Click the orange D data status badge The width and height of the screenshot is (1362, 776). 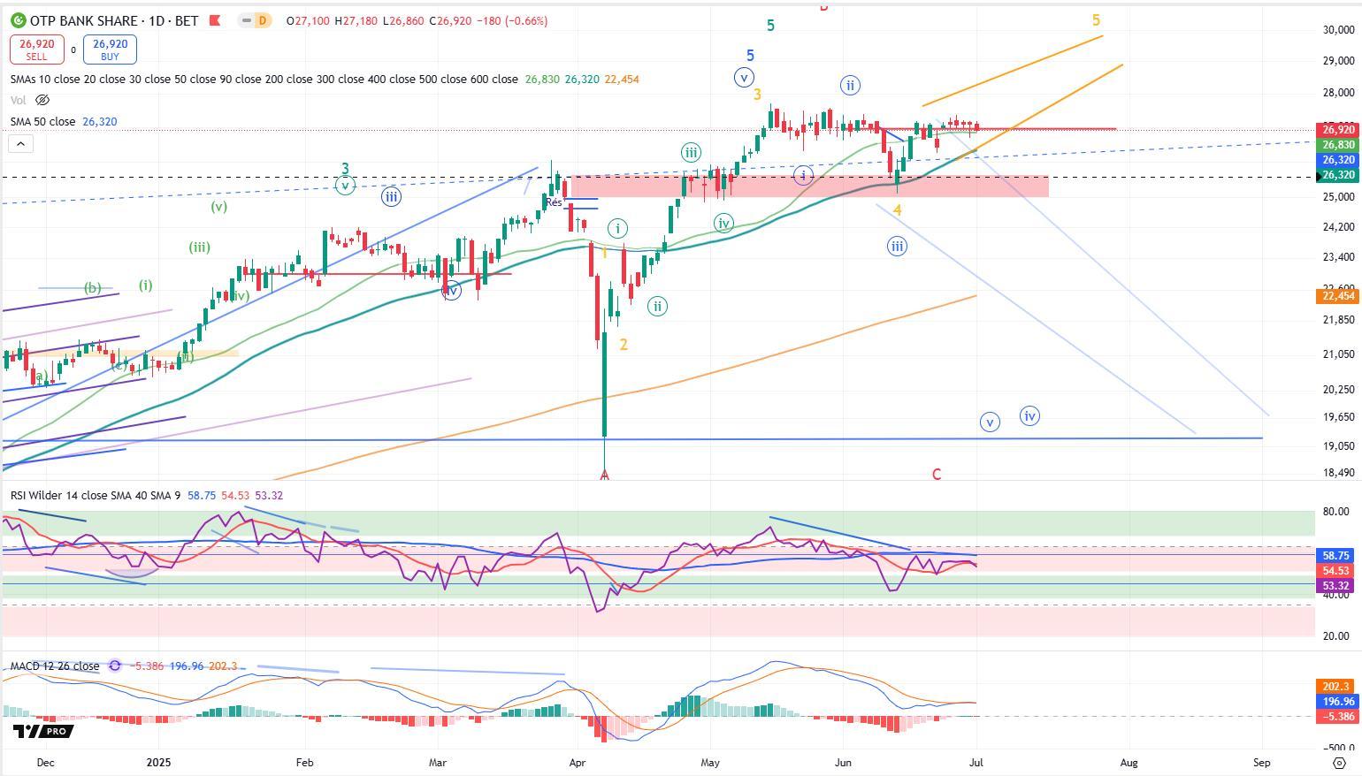(262, 20)
